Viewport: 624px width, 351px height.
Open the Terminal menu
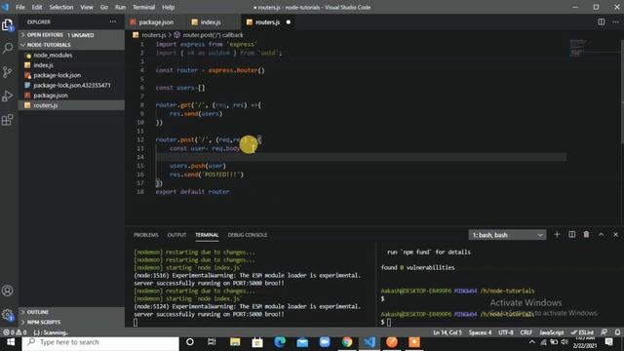tap(143, 7)
